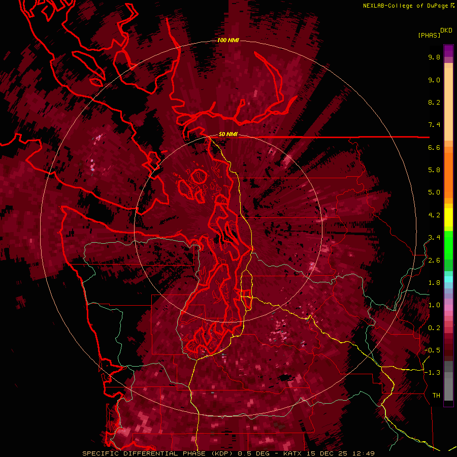This screenshot has width=457, height=457.
Task: Click the 8.2 legend value
Action: tap(434, 102)
